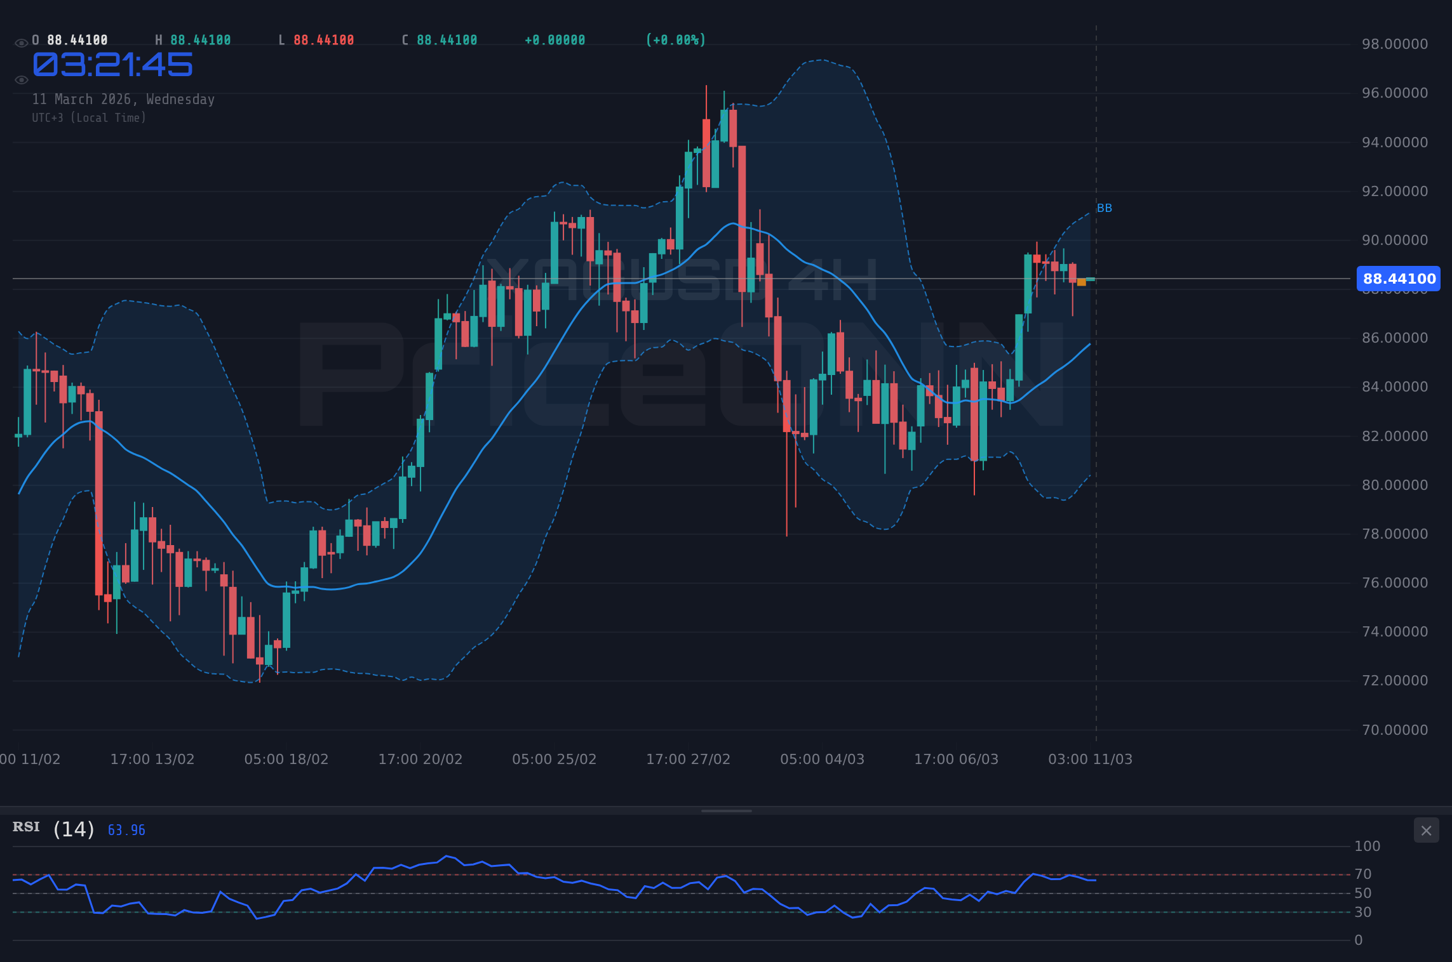Select the percentage change (+0.00%) readout
Image resolution: width=1452 pixels, height=962 pixels.
675,39
